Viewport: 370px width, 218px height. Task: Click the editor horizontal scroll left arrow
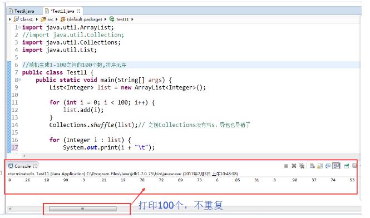click(x=24, y=156)
